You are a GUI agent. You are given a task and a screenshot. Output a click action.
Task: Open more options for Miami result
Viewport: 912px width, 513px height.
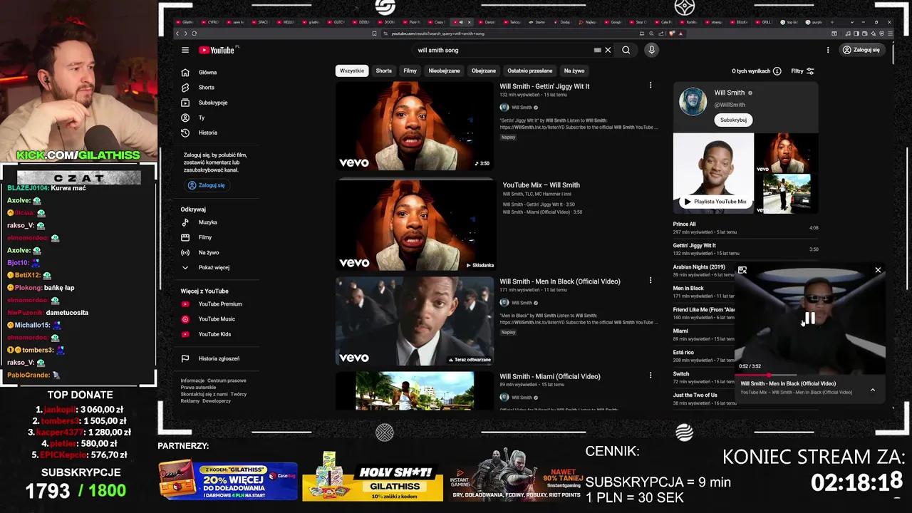[x=650, y=375]
